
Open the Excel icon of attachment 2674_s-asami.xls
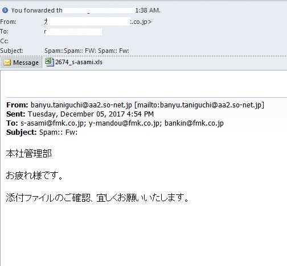point(50,62)
